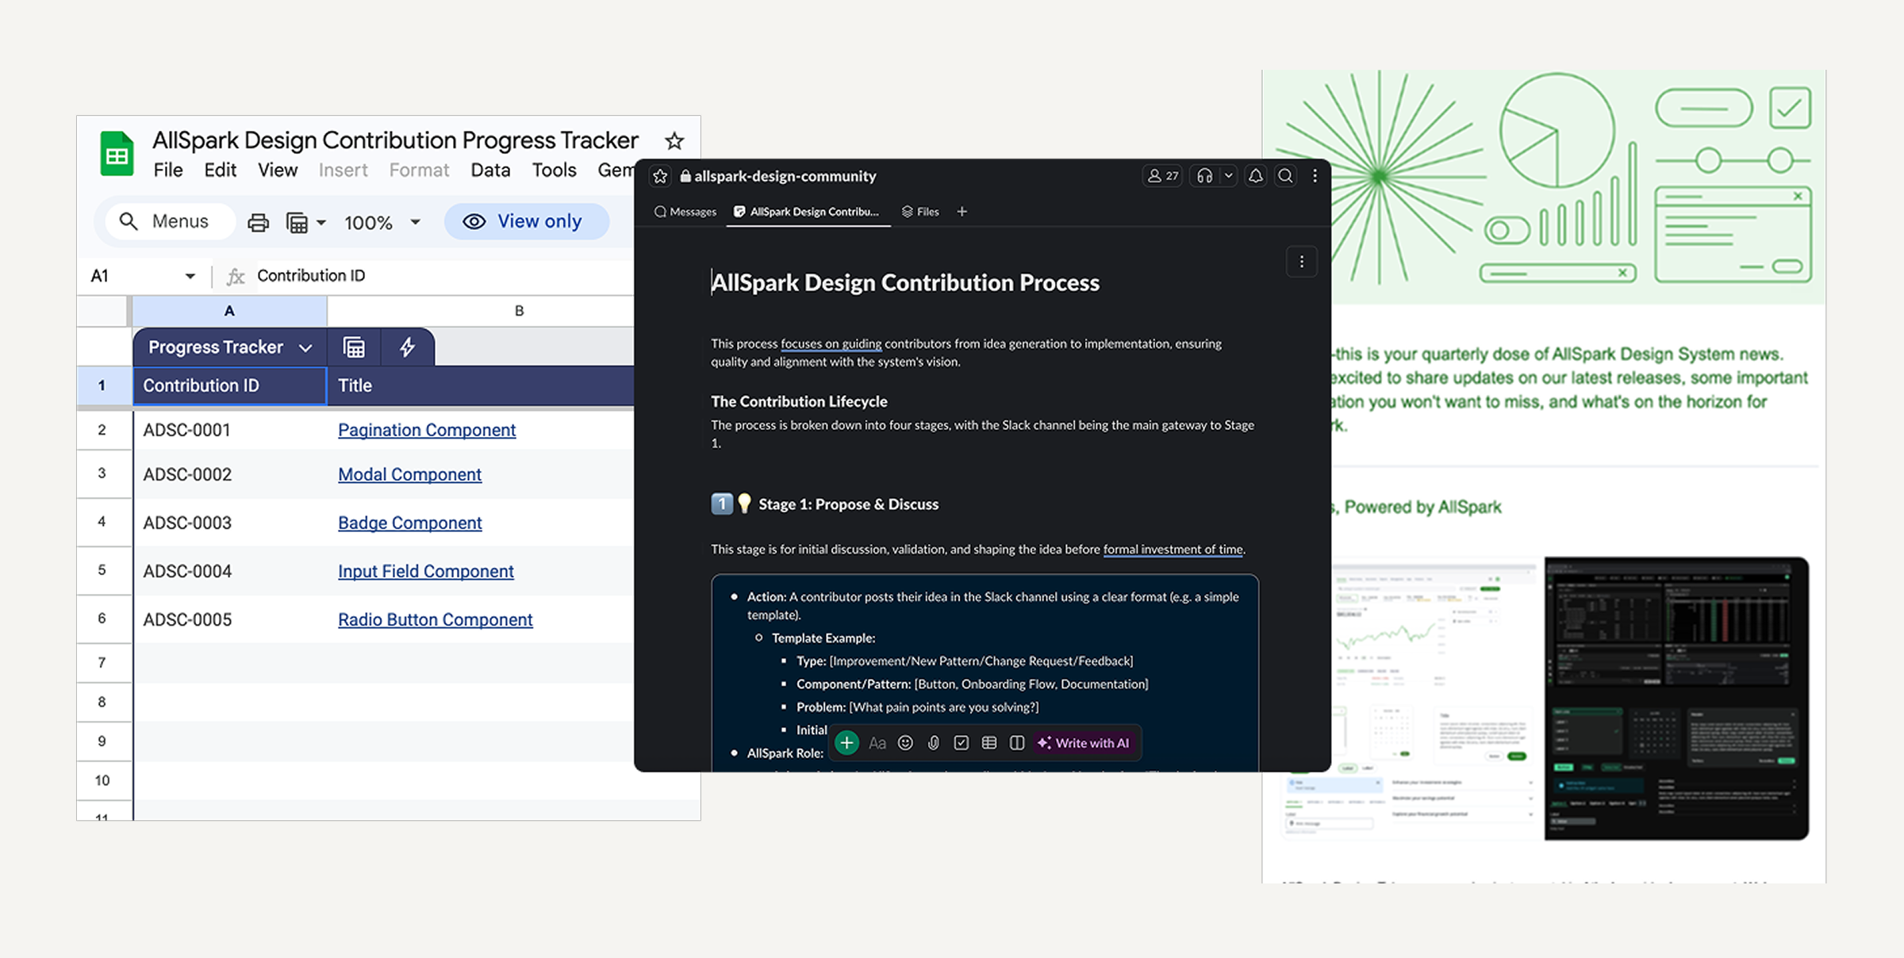Expand the A1 name box dropdown
The image size is (1904, 958).
click(190, 275)
